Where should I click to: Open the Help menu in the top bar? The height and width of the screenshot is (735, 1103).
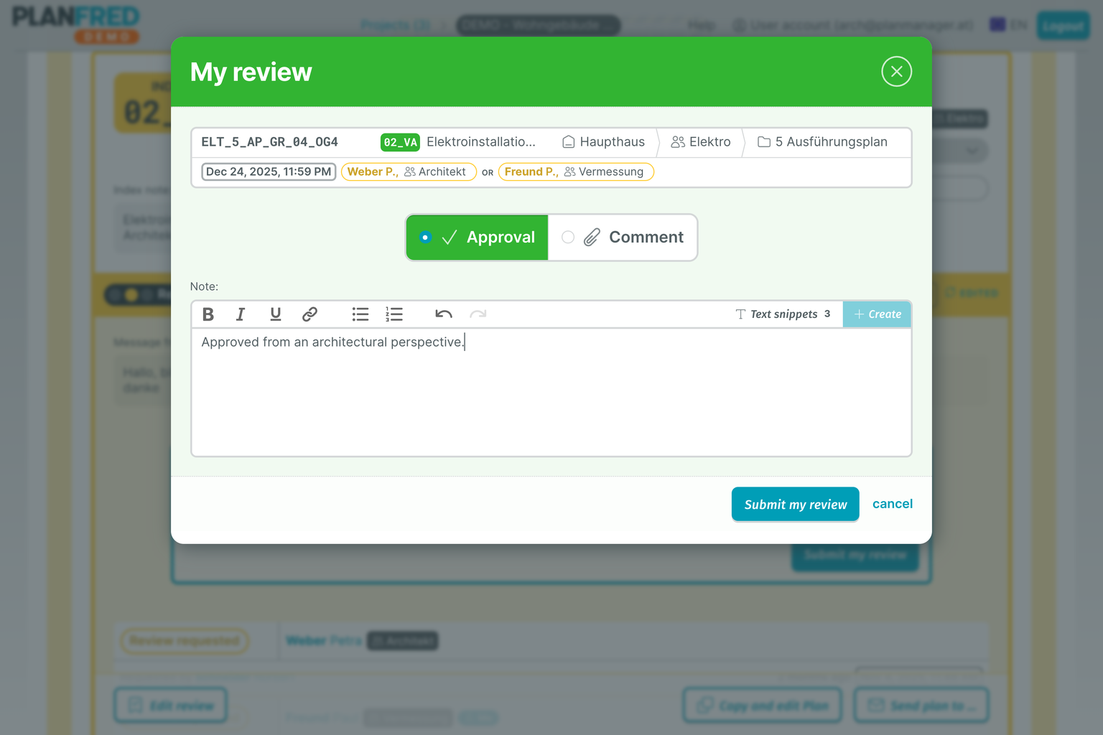pos(700,25)
